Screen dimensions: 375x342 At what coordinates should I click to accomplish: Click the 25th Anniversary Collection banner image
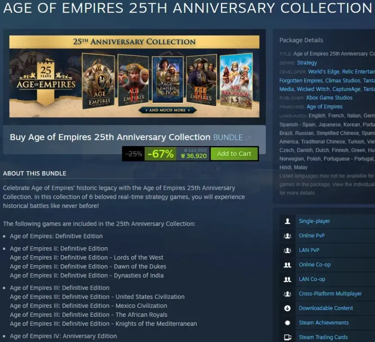pyautogui.click(x=134, y=76)
